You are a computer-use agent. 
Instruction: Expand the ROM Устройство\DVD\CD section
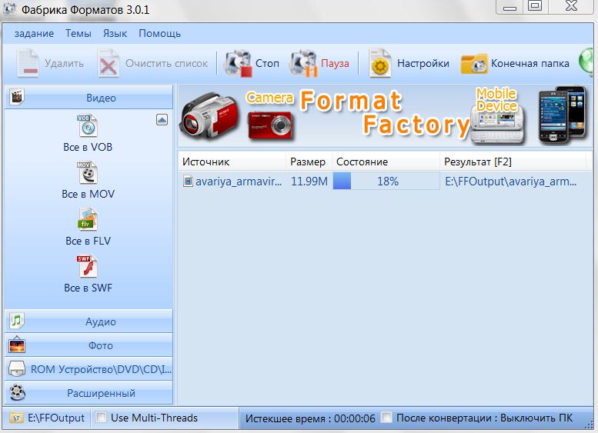[89, 369]
